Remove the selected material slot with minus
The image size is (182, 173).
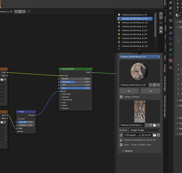click(161, 18)
